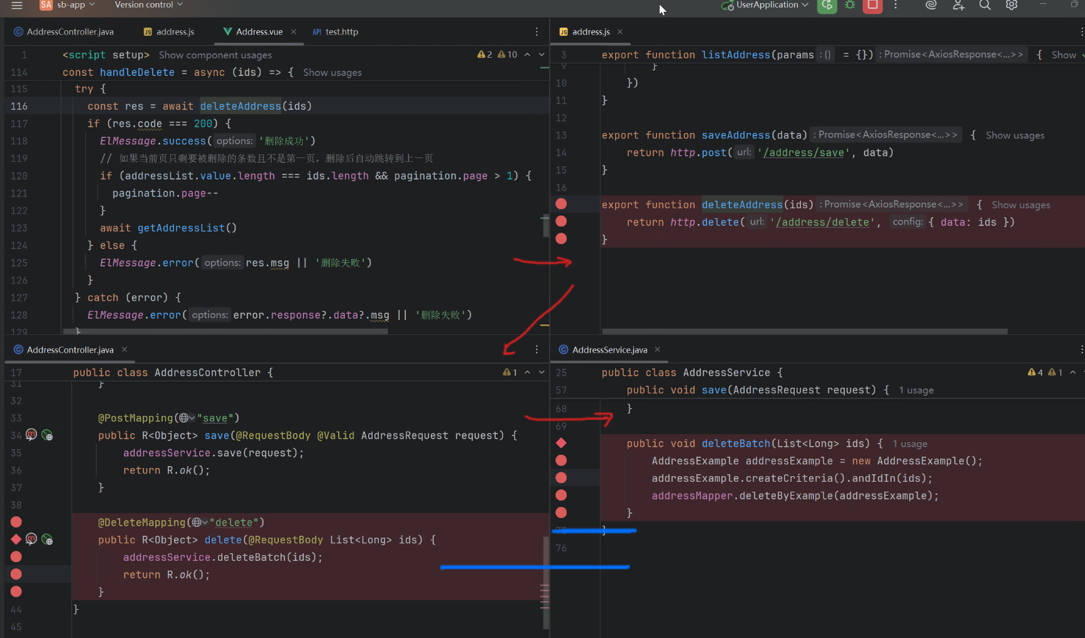Switch to address.js tab in left group
1085x638 pixels.
[169, 31]
